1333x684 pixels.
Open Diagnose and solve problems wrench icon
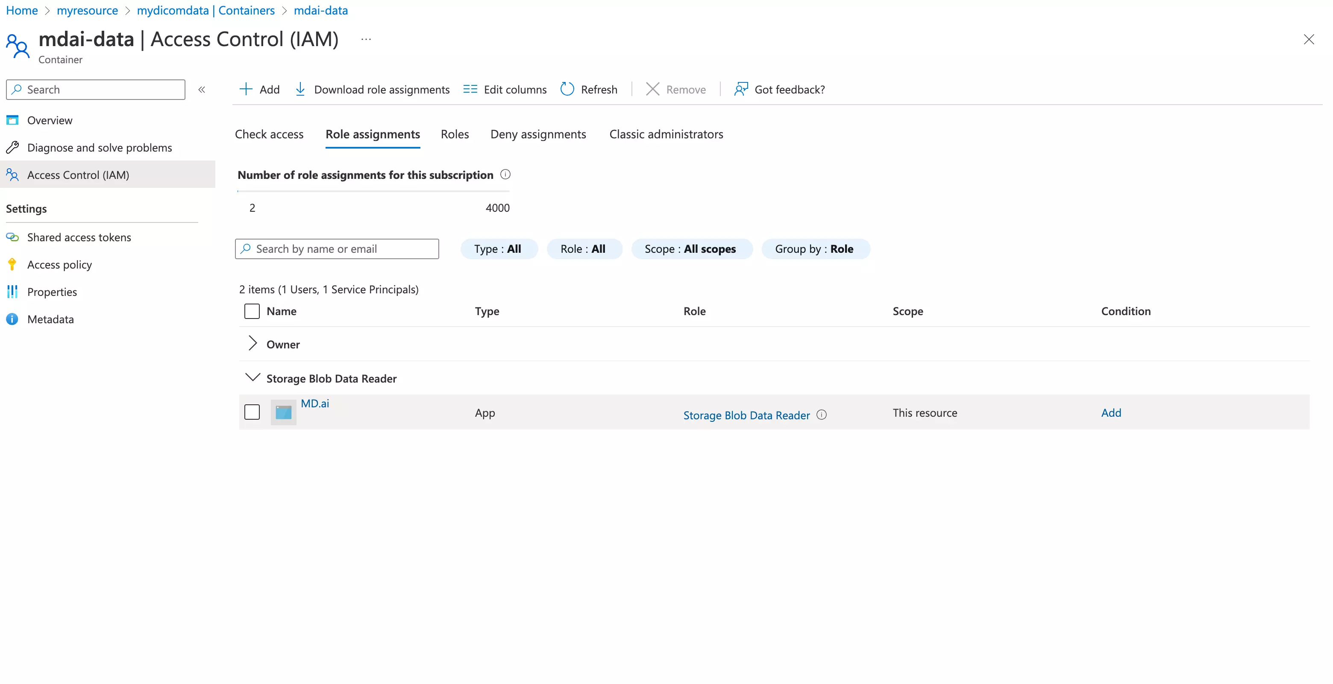coord(13,147)
